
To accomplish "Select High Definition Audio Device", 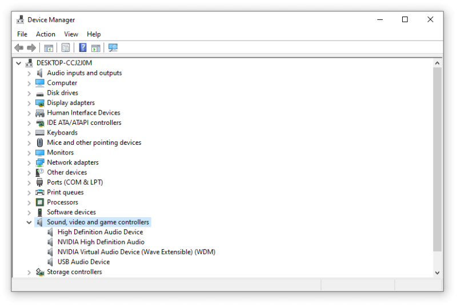I will [x=101, y=232].
